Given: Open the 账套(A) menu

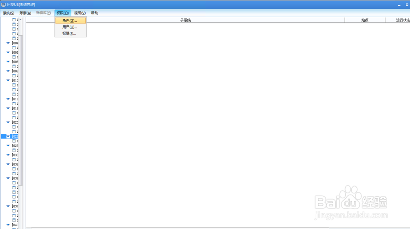Looking at the screenshot, I should [25, 13].
